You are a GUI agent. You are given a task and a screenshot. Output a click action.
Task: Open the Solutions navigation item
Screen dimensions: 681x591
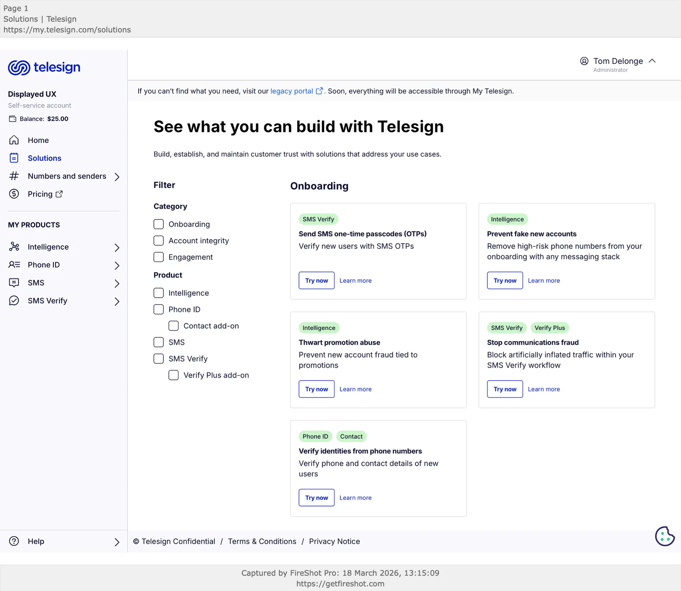[x=44, y=158]
